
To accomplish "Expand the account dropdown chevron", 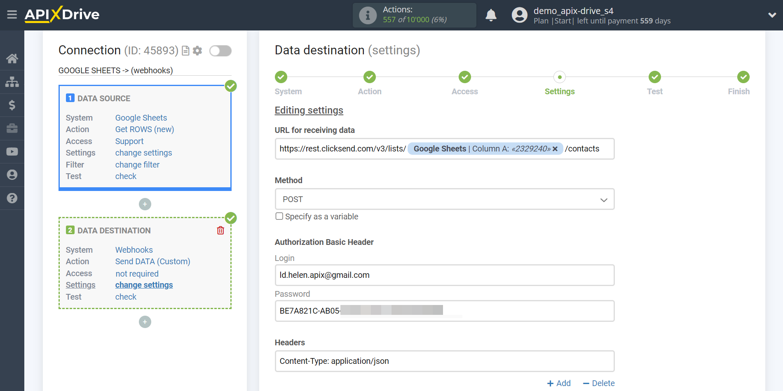I will pyautogui.click(x=772, y=15).
